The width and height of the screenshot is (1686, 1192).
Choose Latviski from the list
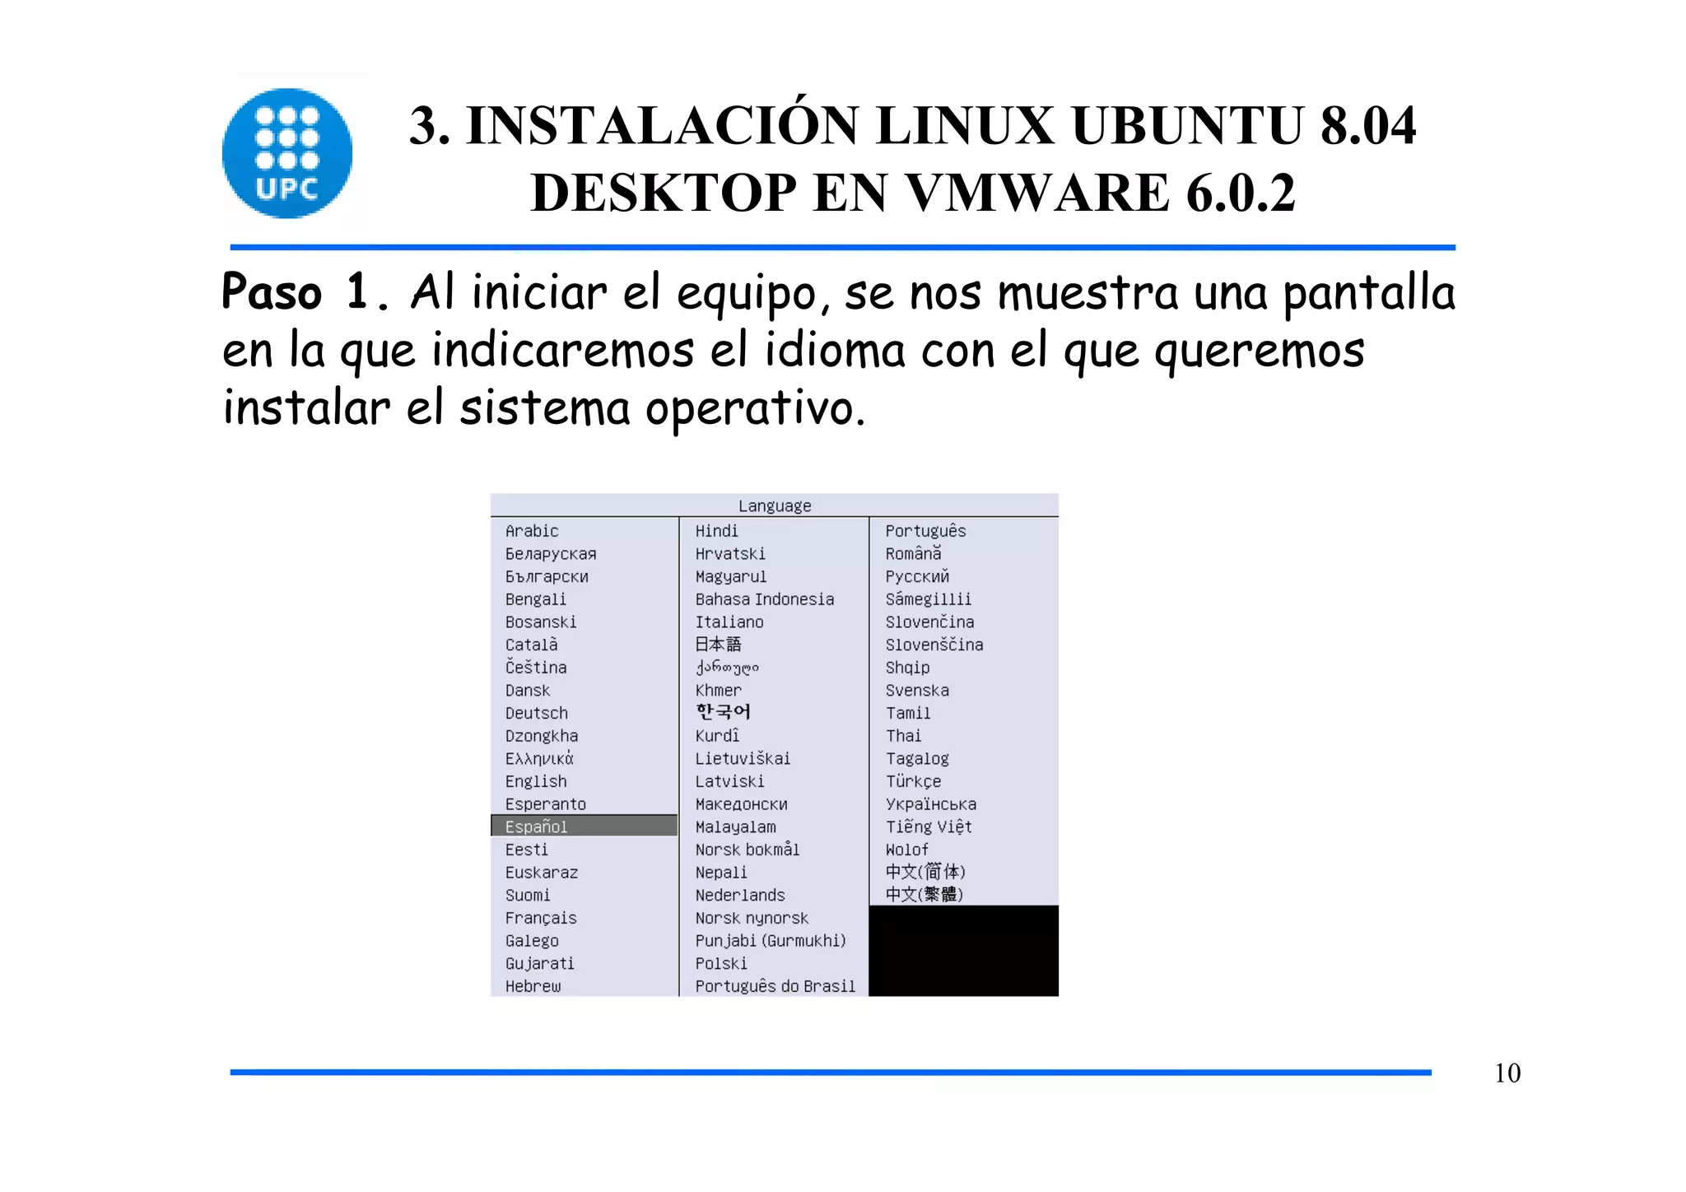(x=729, y=781)
